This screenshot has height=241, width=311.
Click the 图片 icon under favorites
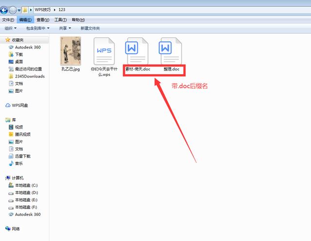[11, 91]
